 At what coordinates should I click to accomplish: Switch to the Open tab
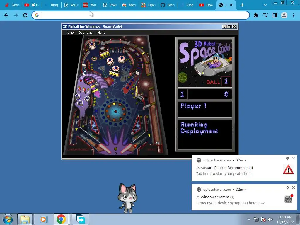tap(149, 5)
